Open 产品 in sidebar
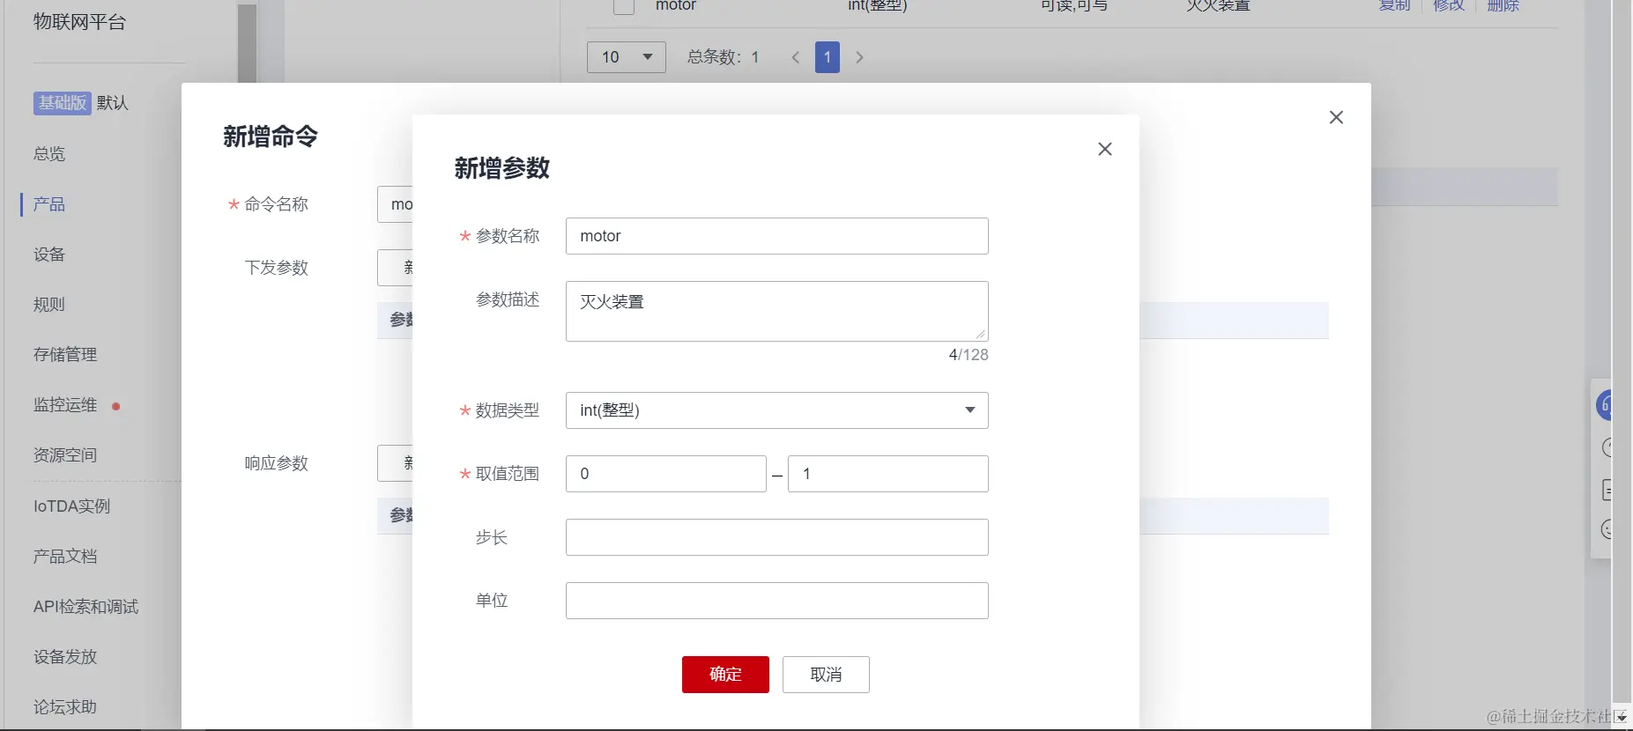1633x731 pixels. [x=49, y=204]
